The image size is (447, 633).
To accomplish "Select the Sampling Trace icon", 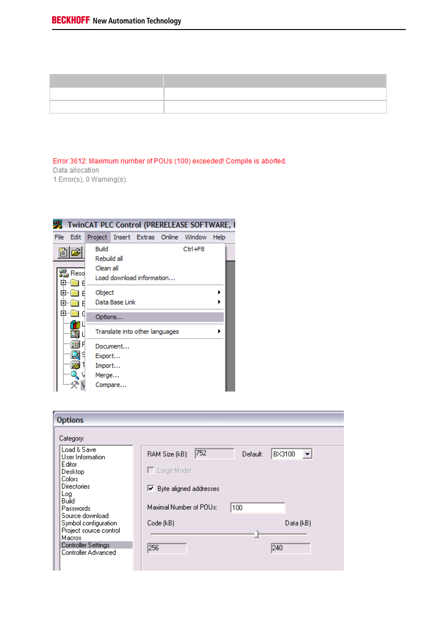I will pyautogui.click(x=75, y=354).
